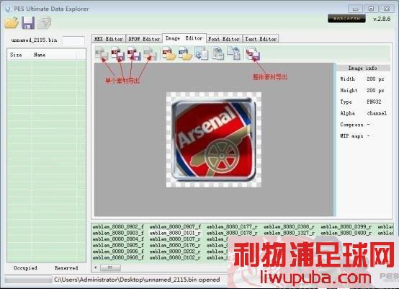Export all images with stacked-pictures icon

coord(253,54)
